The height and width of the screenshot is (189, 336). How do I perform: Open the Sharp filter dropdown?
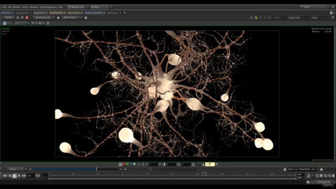[279, 17]
